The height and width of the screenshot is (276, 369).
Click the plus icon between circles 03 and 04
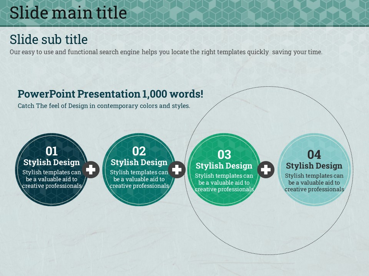pos(266,169)
